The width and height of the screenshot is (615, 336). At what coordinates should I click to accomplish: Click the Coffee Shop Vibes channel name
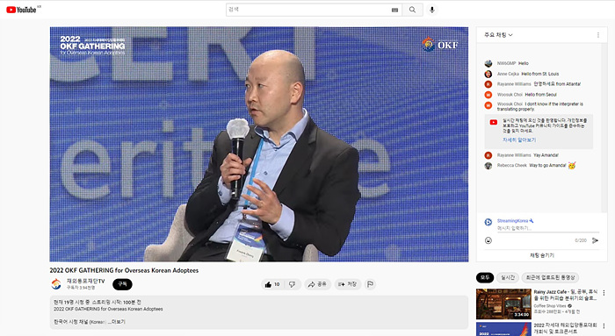pos(549,306)
